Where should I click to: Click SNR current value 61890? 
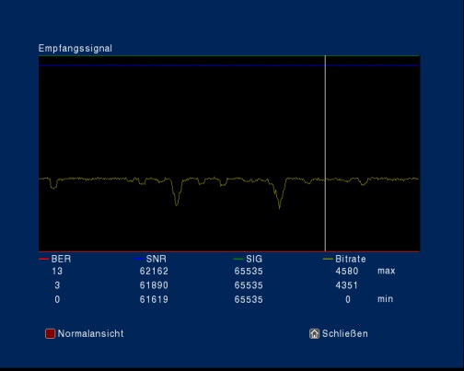tap(154, 285)
